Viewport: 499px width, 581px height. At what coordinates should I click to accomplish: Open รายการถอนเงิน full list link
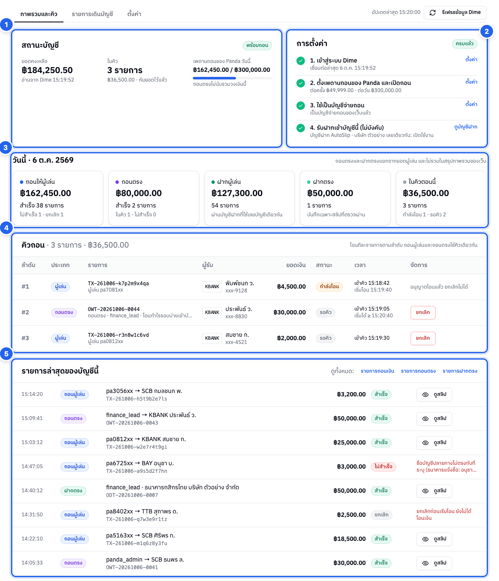(x=377, y=371)
